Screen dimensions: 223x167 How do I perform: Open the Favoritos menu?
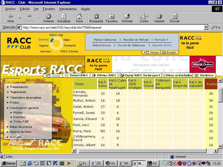pyautogui.click(x=49, y=9)
